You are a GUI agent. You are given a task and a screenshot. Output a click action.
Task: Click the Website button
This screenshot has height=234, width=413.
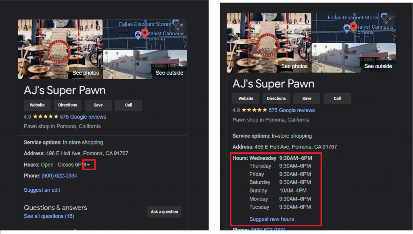pos(37,105)
